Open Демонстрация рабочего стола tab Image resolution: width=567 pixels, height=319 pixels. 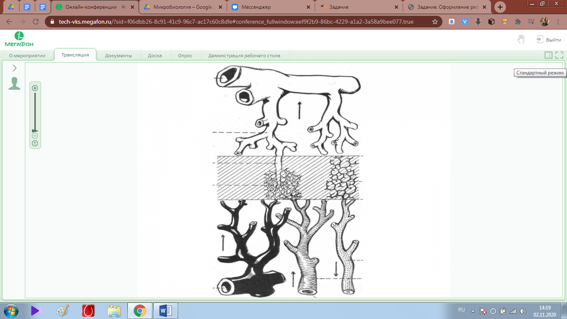[244, 55]
